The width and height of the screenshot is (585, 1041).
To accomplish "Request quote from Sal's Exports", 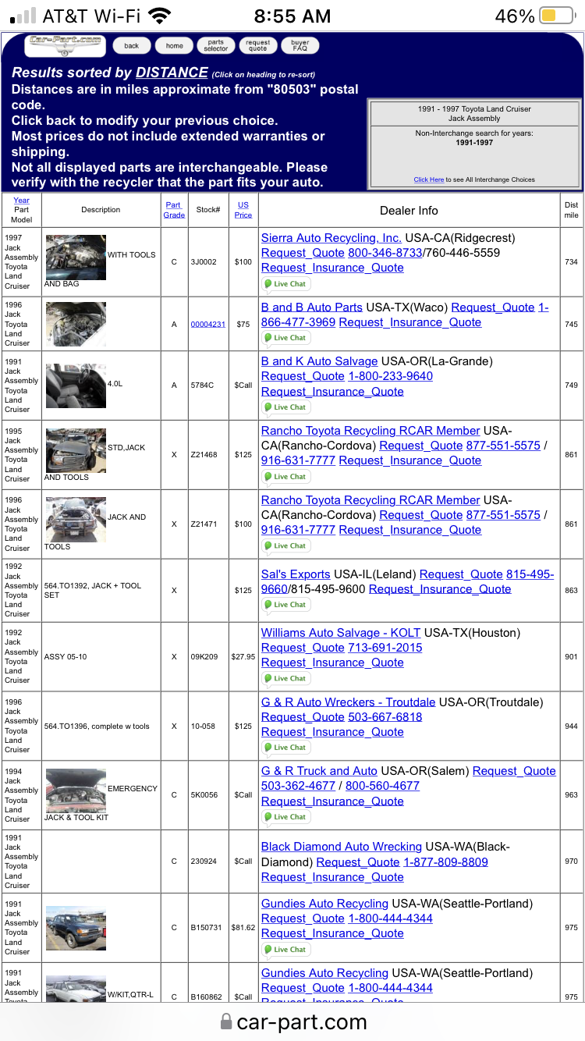I will (461, 574).
